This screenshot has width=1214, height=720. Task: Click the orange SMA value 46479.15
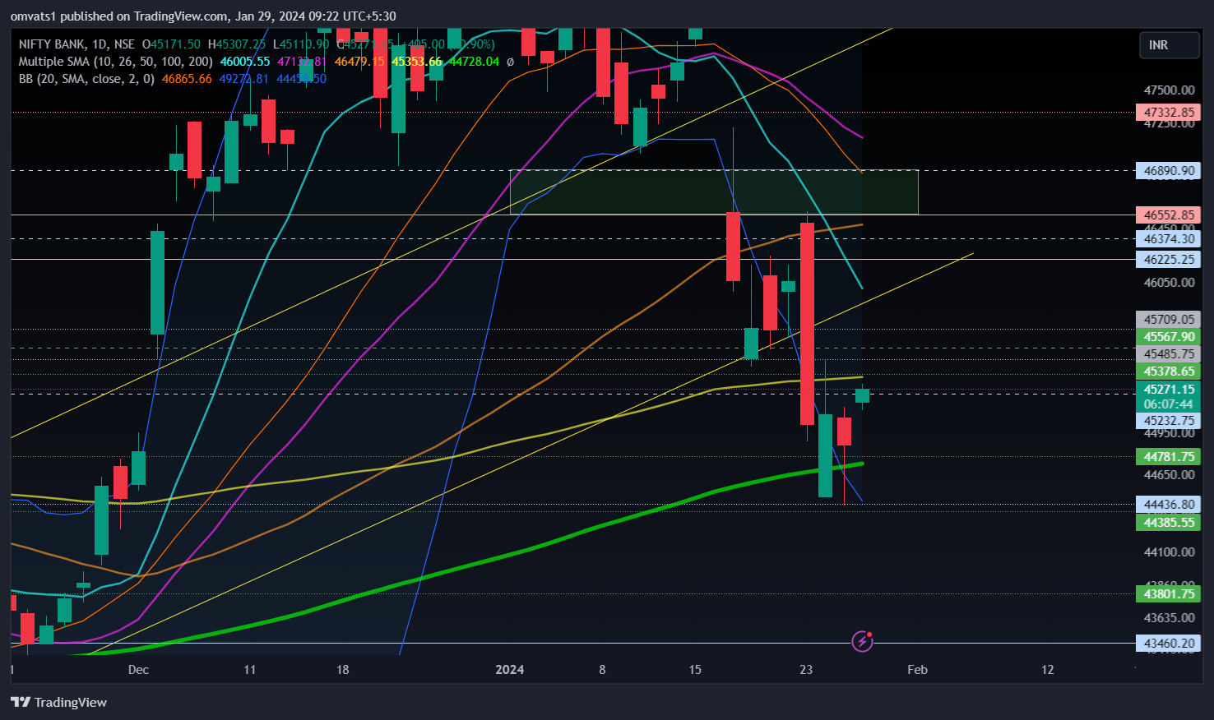(x=359, y=62)
